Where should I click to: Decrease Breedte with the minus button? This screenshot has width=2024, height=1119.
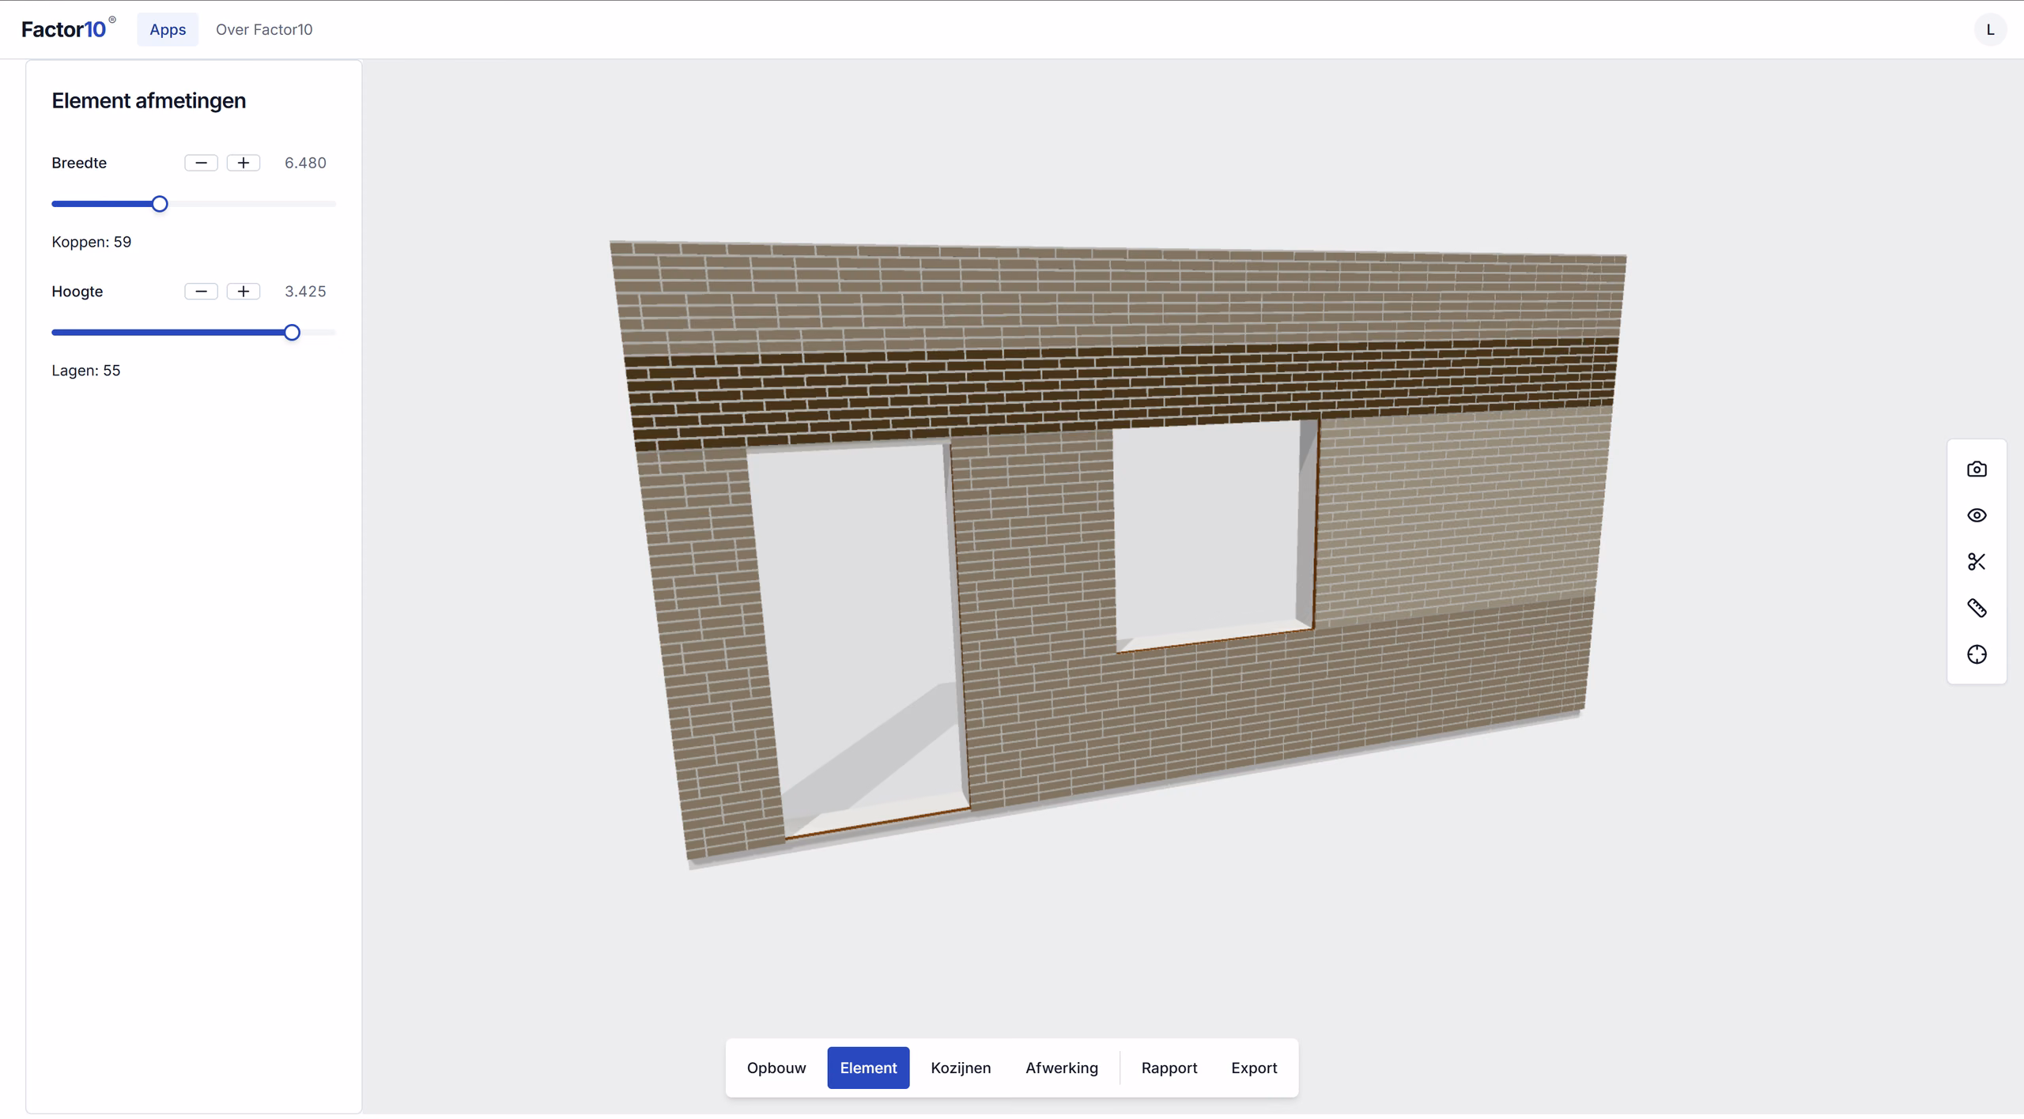click(201, 163)
